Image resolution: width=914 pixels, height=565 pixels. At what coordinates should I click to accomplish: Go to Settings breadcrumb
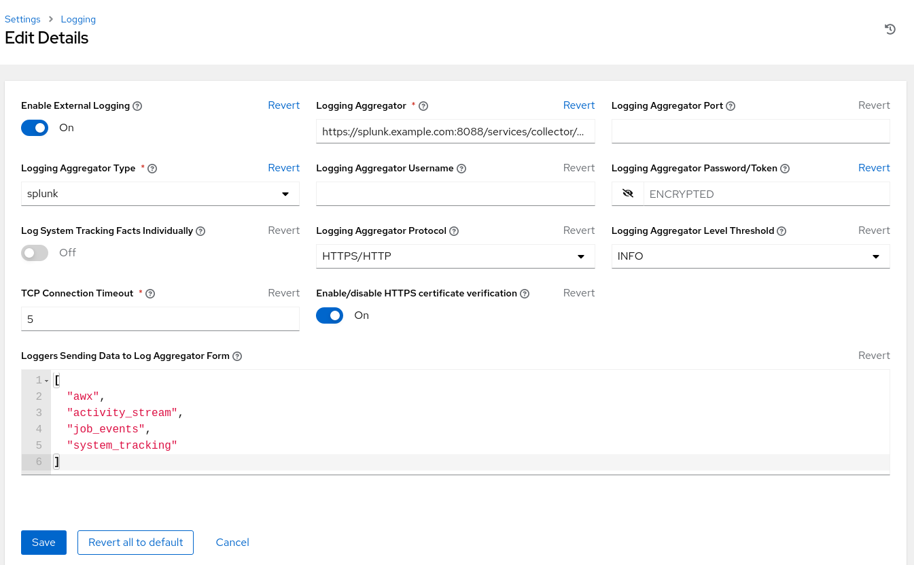tap(22, 19)
